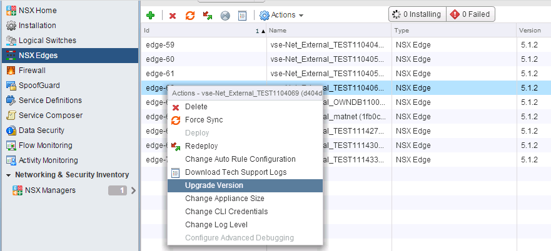Click the gray circular stop toolbar icon

[x=225, y=16]
